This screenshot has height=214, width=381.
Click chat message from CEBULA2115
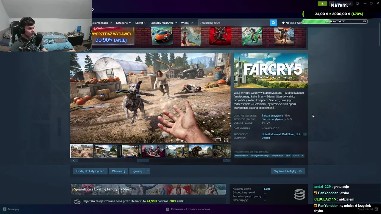(x=334, y=199)
